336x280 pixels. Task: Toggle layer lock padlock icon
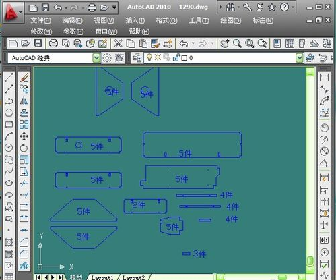(176, 58)
